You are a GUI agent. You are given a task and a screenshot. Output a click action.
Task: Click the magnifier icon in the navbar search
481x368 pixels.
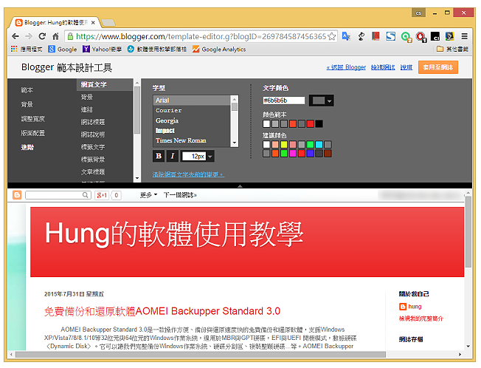[x=86, y=195]
